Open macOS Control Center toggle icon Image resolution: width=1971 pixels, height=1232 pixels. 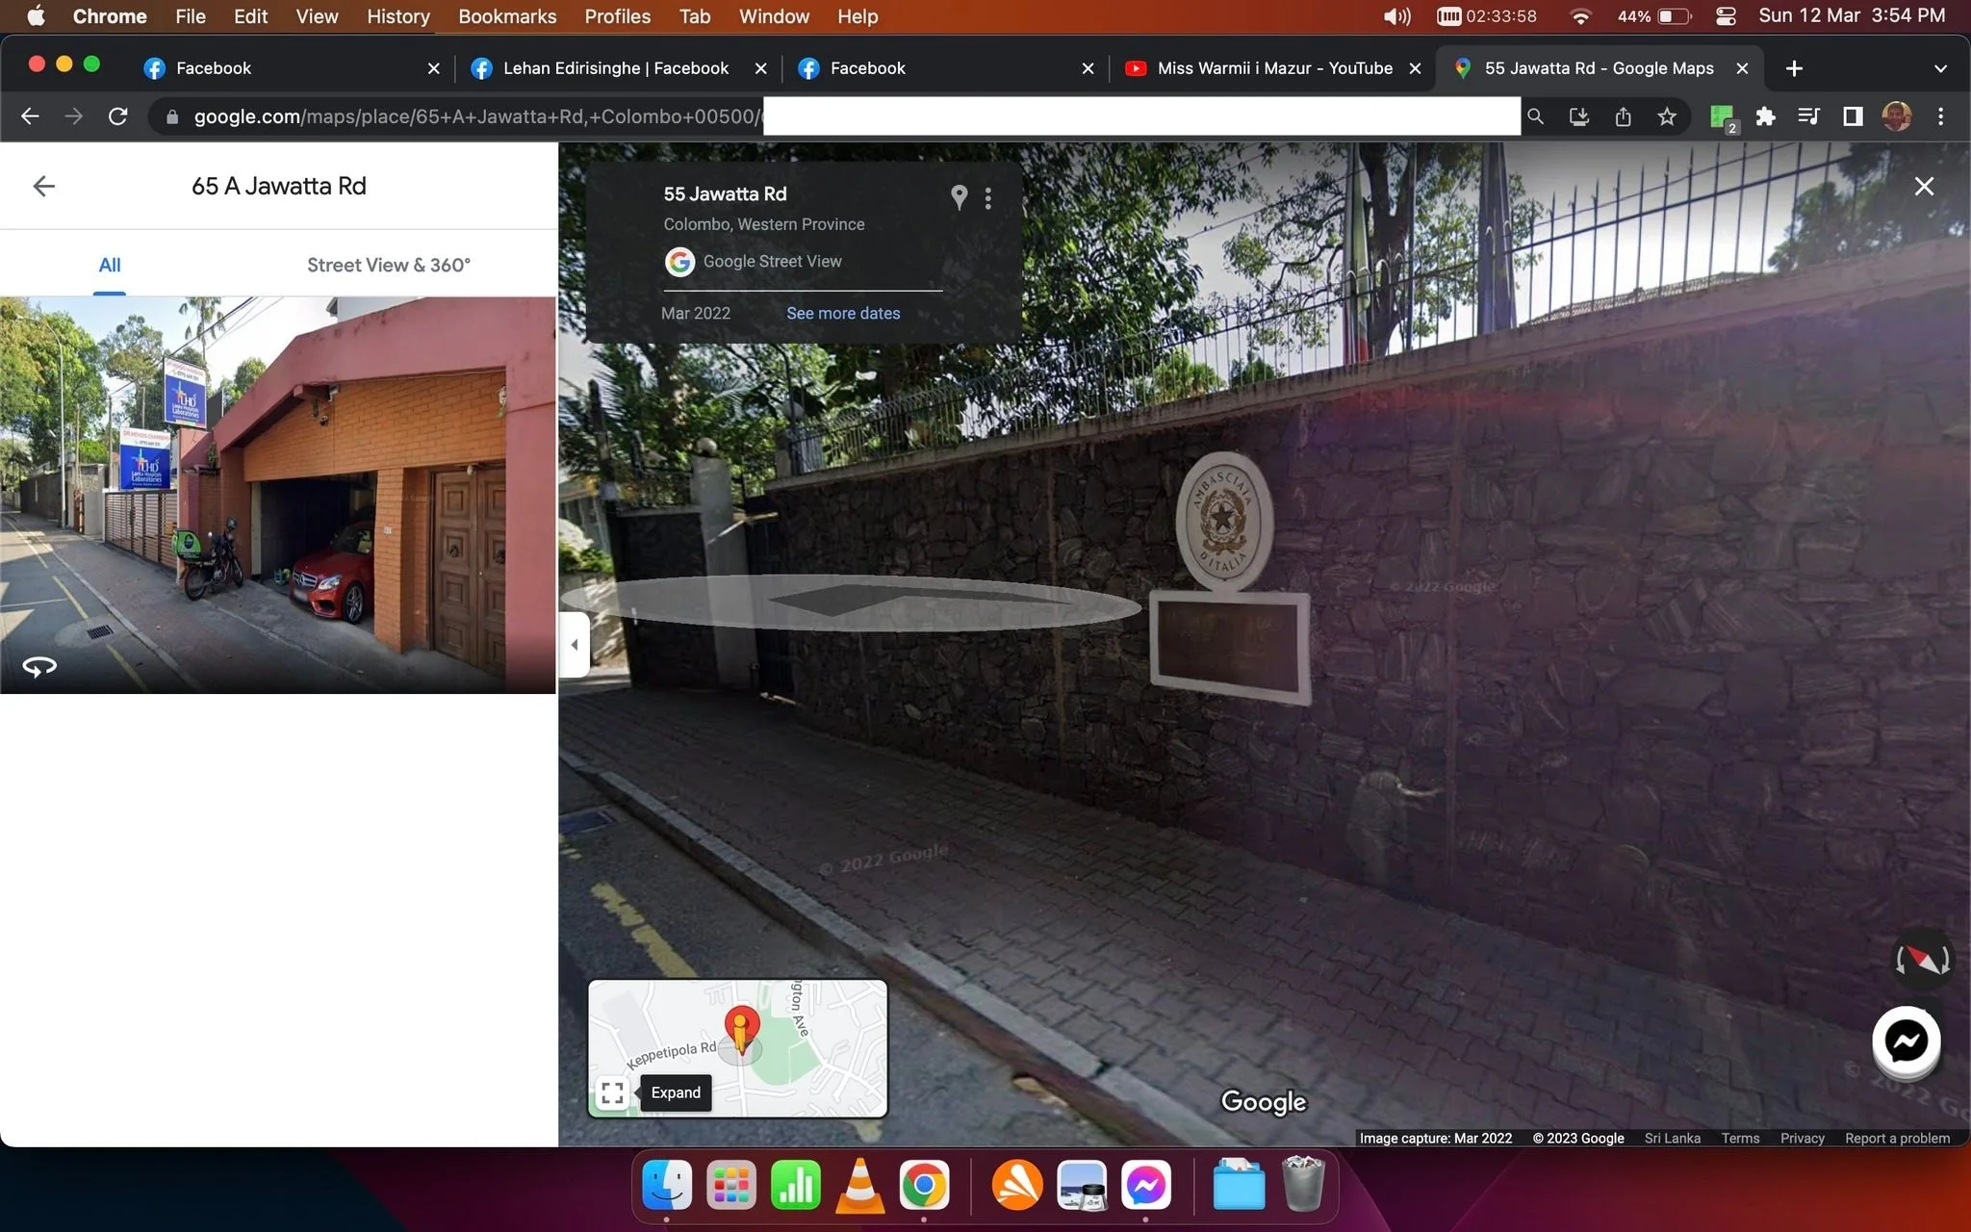(x=1726, y=16)
